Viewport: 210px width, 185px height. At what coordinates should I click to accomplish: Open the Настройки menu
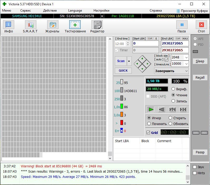pyautogui.click(x=101, y=11)
